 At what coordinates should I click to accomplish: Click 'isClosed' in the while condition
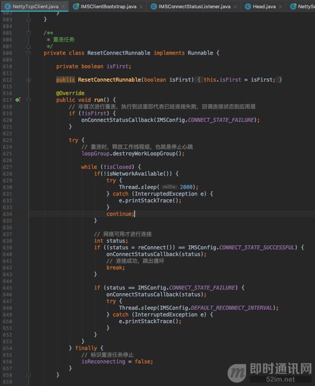(119, 167)
